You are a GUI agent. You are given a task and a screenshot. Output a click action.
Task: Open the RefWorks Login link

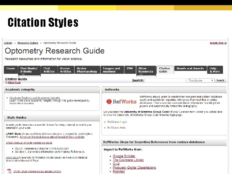point(117,122)
